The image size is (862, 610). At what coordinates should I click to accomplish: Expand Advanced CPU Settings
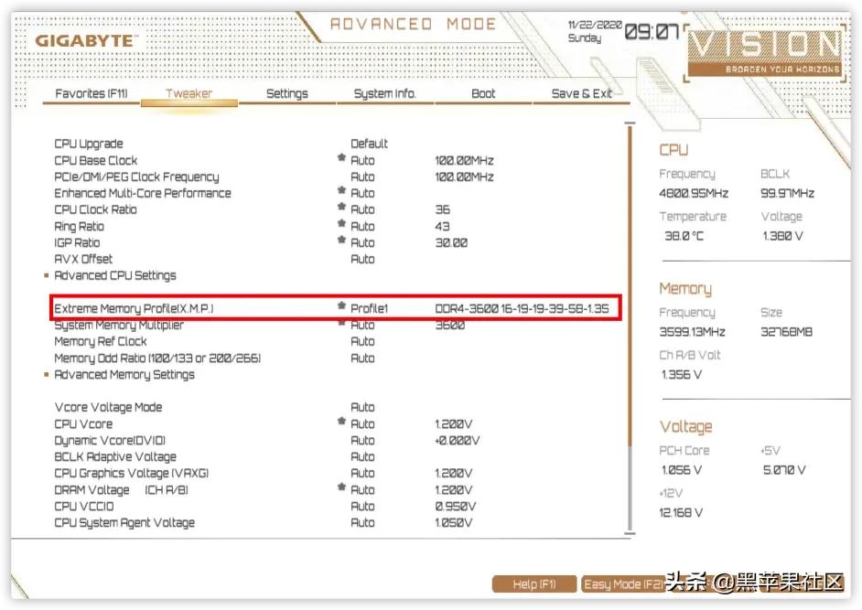click(x=115, y=275)
